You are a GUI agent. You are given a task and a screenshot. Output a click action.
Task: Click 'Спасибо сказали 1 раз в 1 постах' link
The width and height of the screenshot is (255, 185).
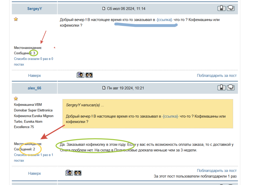(34, 155)
